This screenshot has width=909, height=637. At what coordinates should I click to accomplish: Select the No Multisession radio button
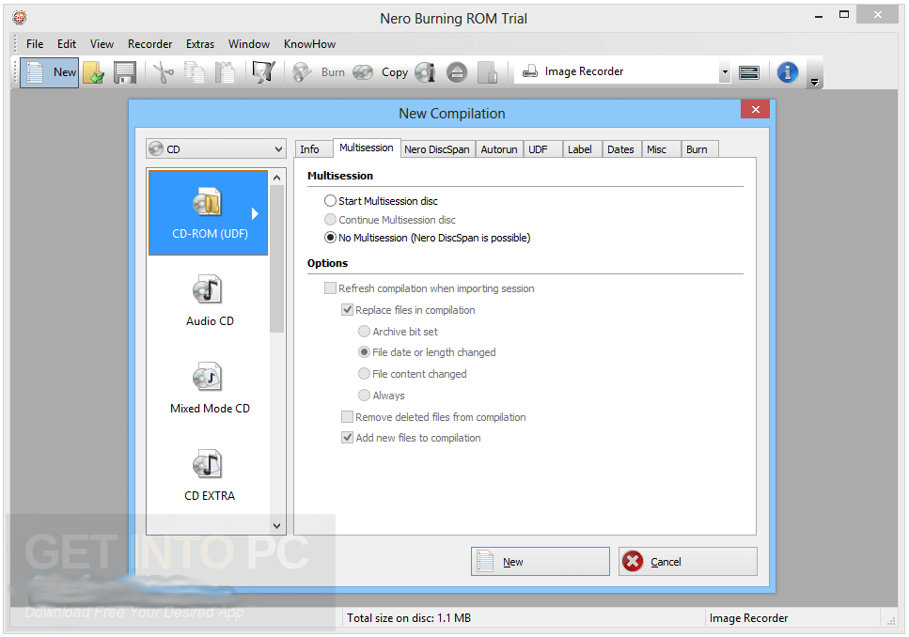click(330, 238)
